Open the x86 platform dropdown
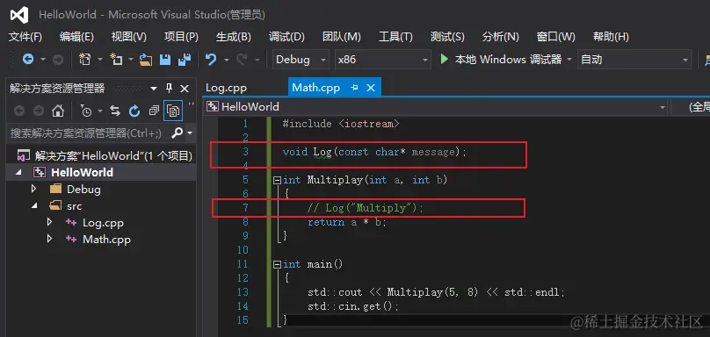 (x=424, y=60)
